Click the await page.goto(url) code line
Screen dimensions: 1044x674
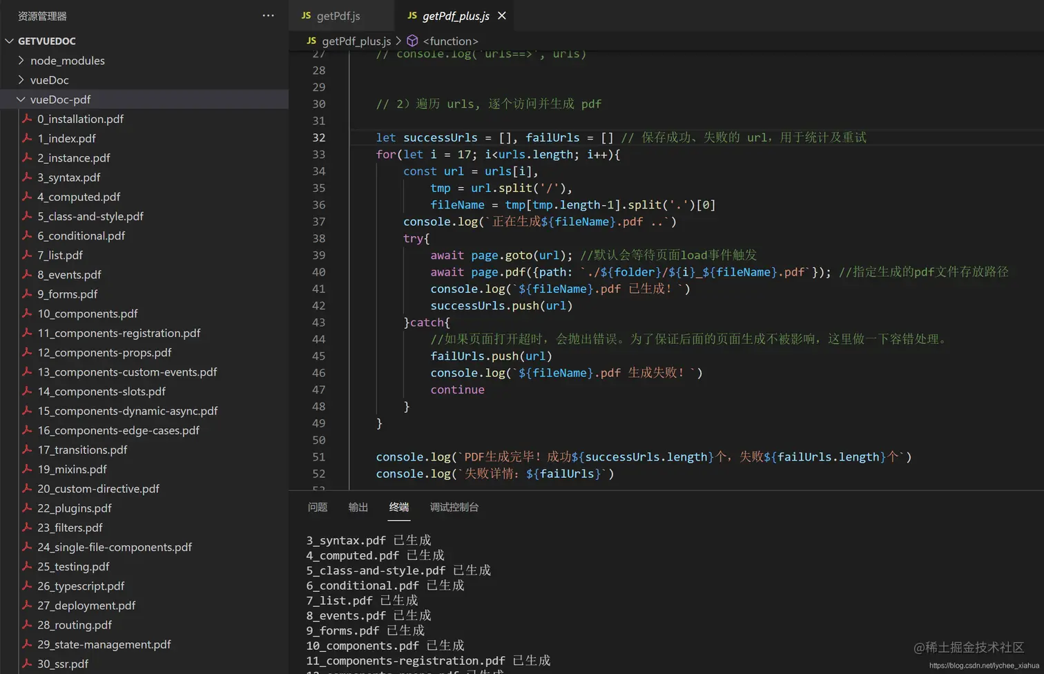[x=501, y=256]
